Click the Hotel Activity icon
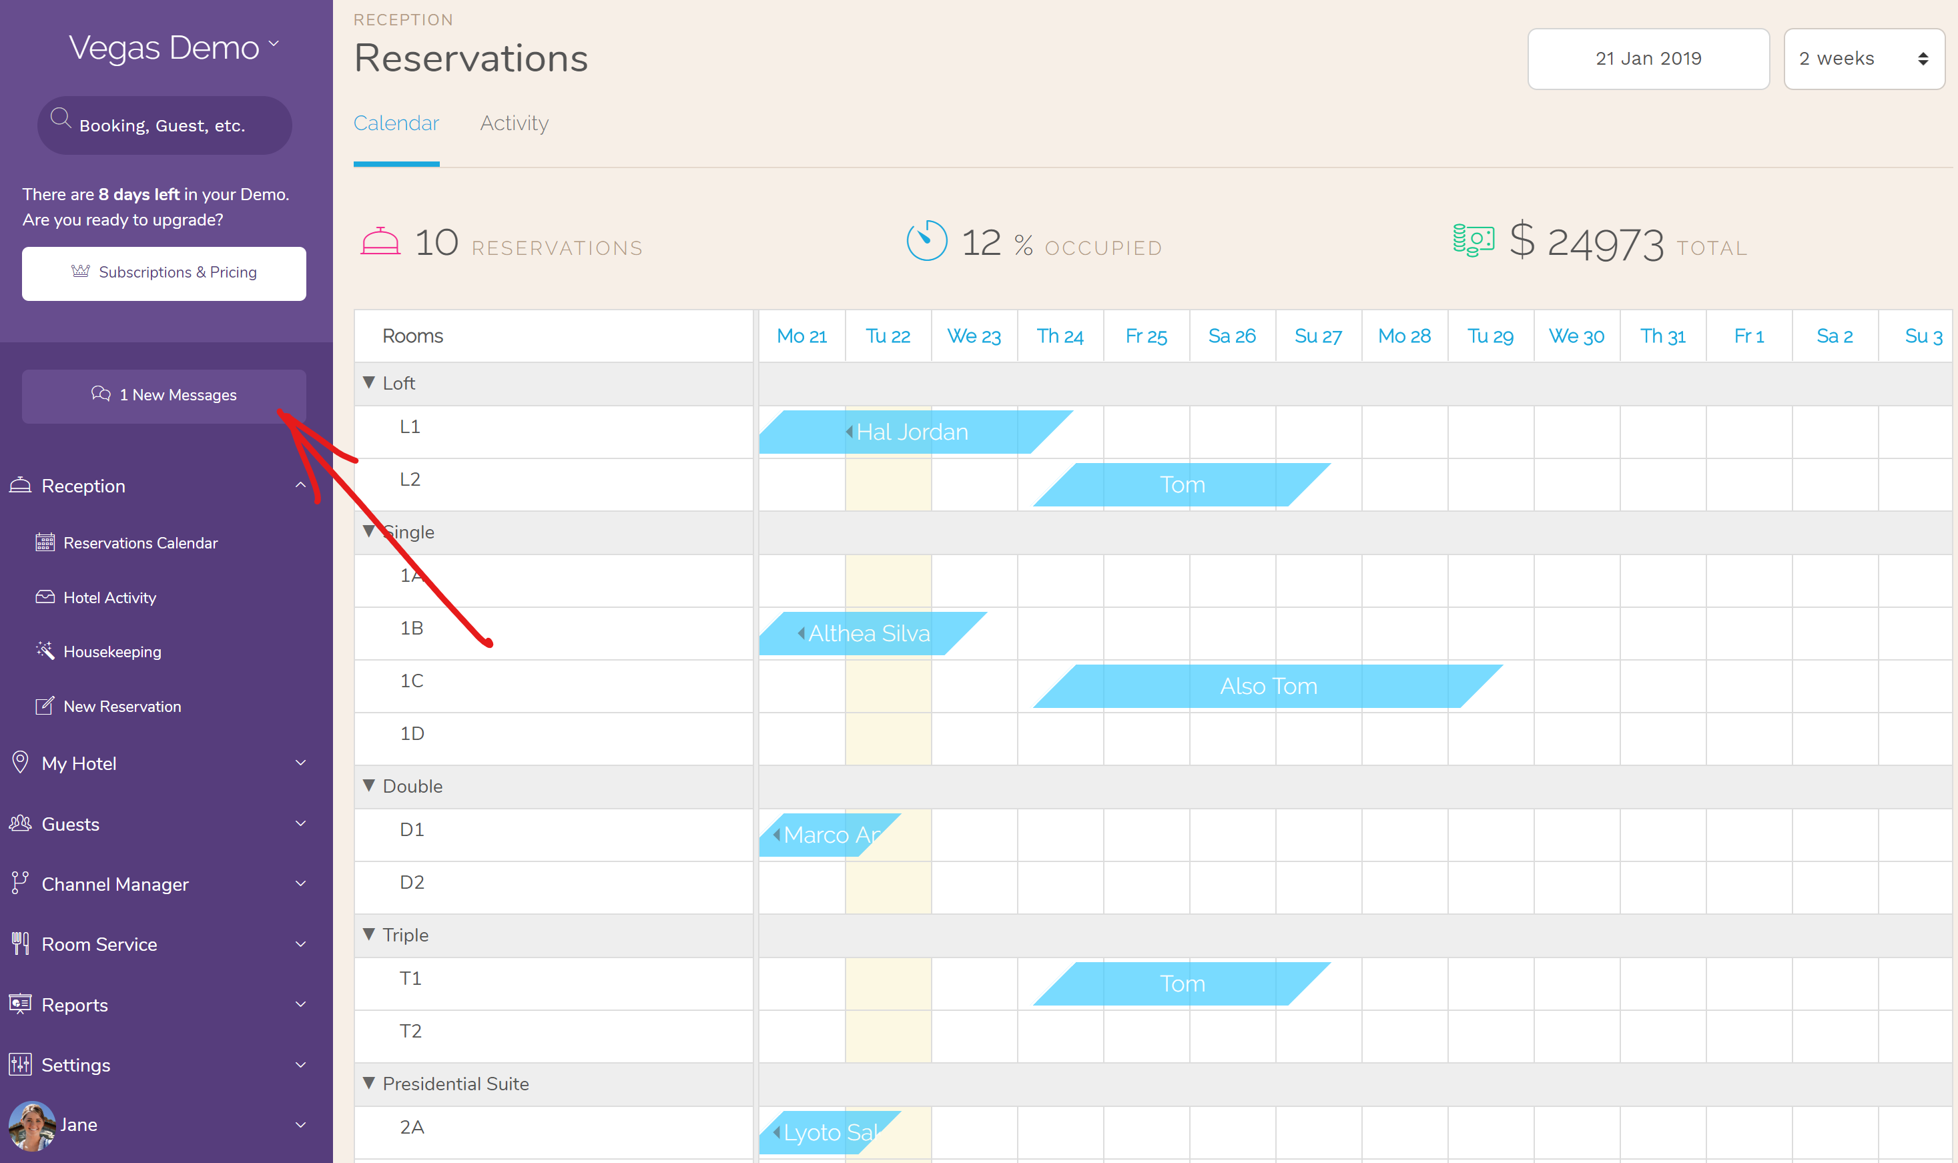 pyautogui.click(x=44, y=597)
